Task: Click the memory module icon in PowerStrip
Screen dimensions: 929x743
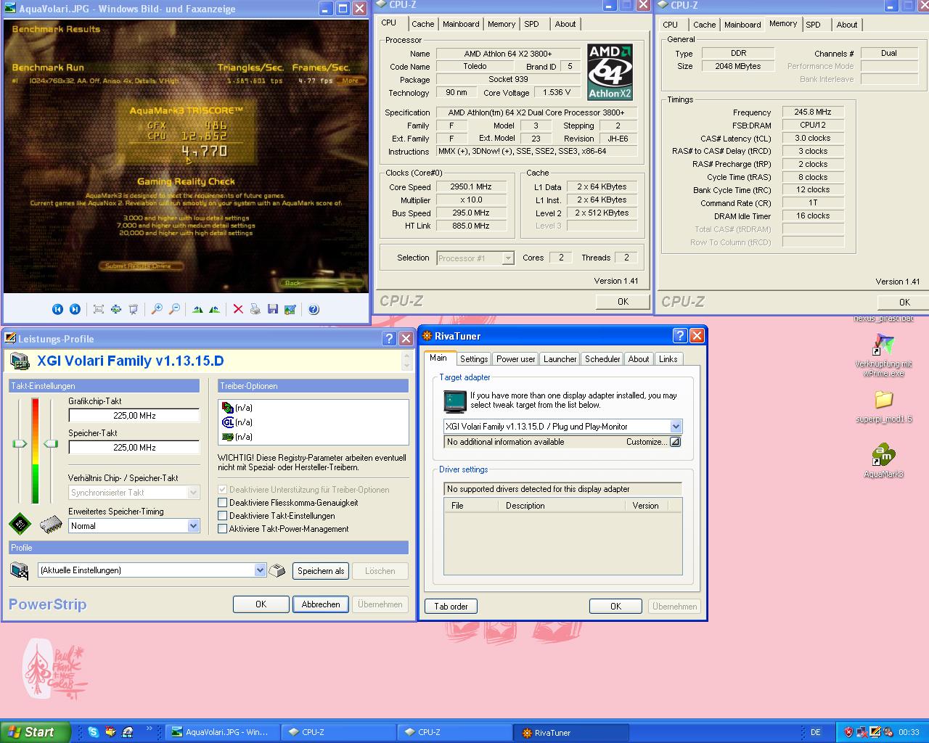Action: [x=51, y=523]
